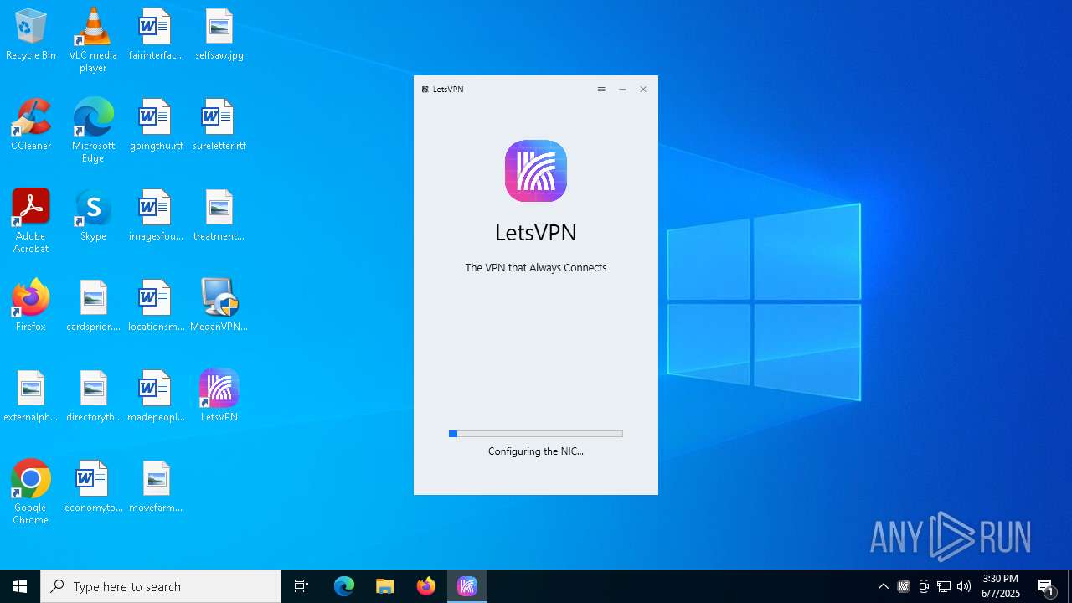Open the volume control tray icon

point(964,586)
